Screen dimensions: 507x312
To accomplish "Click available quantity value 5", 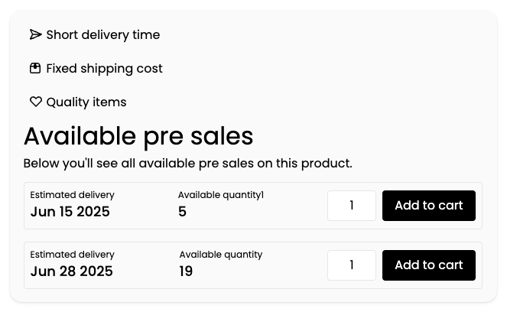I will tap(182, 212).
